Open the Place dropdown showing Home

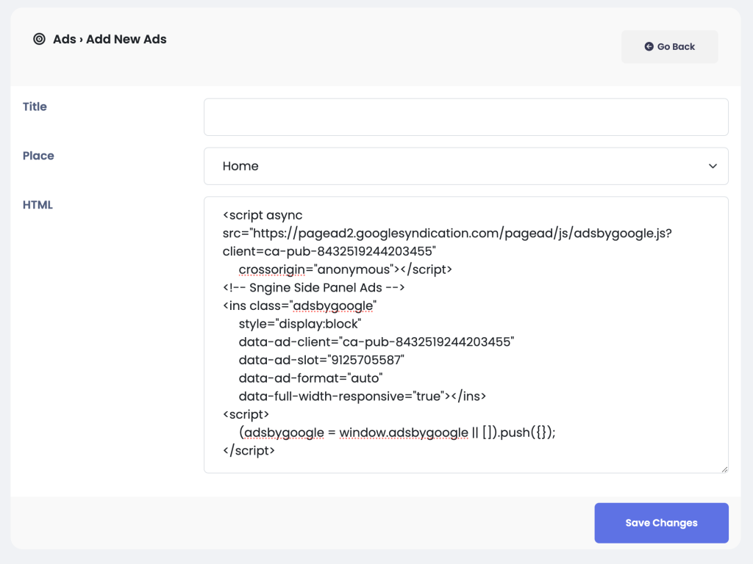pos(465,166)
